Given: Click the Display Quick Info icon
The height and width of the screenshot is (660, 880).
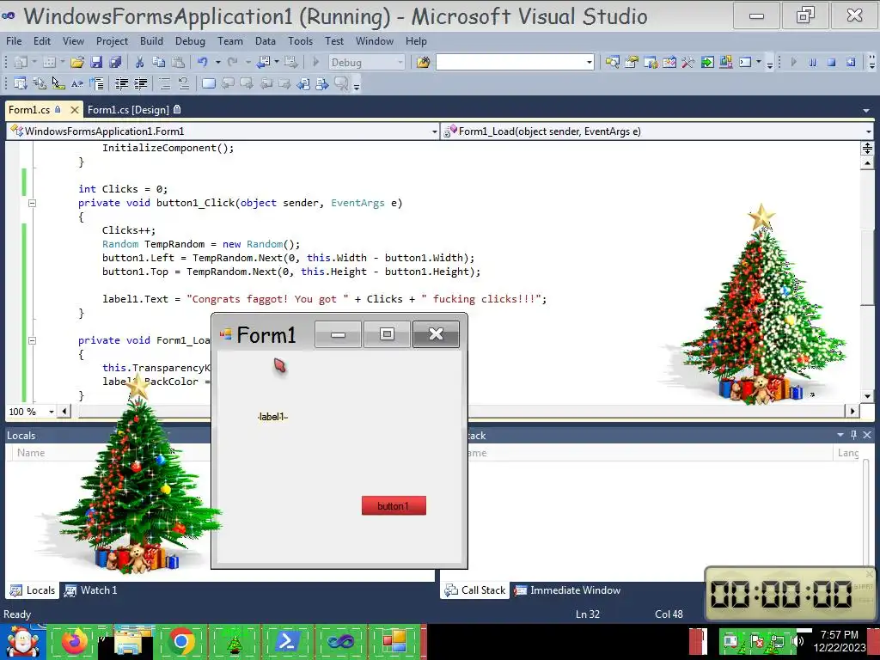Looking at the screenshot, I should [58, 83].
